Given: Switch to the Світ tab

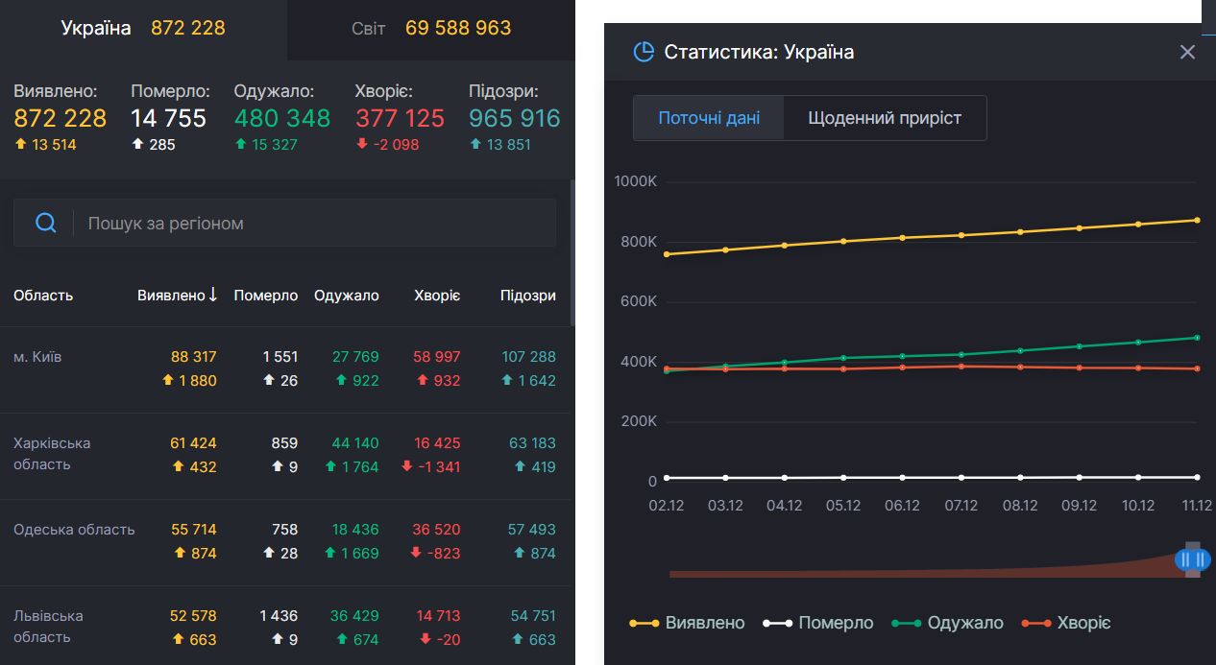Looking at the screenshot, I should point(431,28).
